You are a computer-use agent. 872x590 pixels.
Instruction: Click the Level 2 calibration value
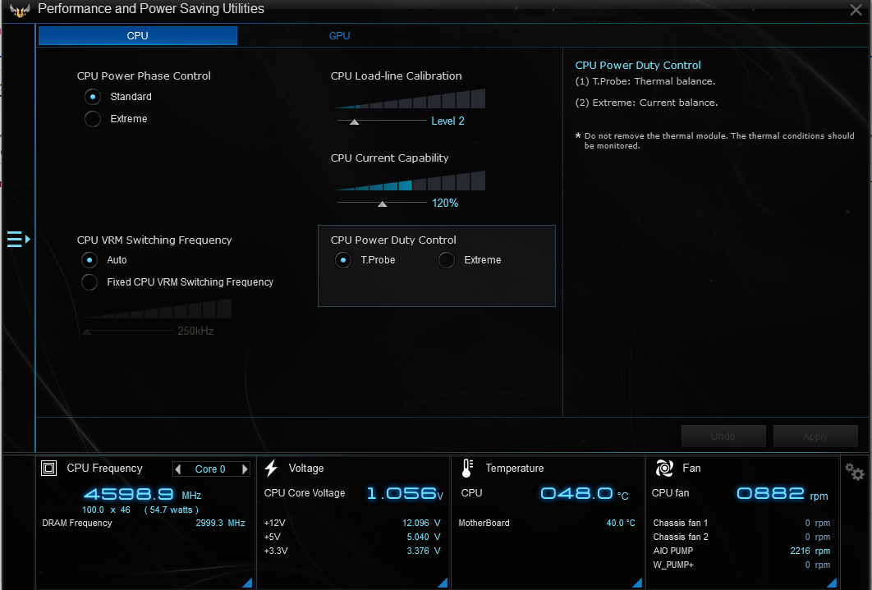tap(447, 121)
